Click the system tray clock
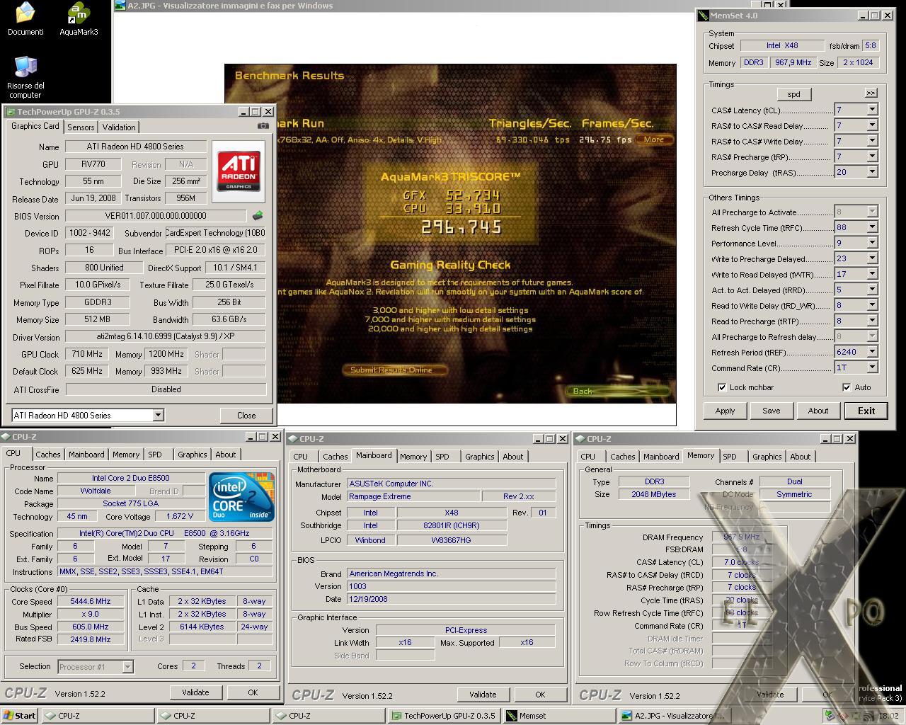906x725 pixels. [x=888, y=717]
